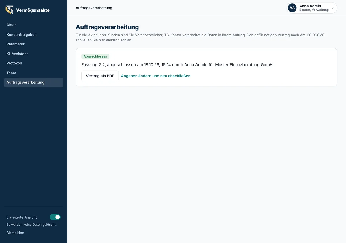Open the KI-Assistent page
346x243 pixels.
coord(33,54)
